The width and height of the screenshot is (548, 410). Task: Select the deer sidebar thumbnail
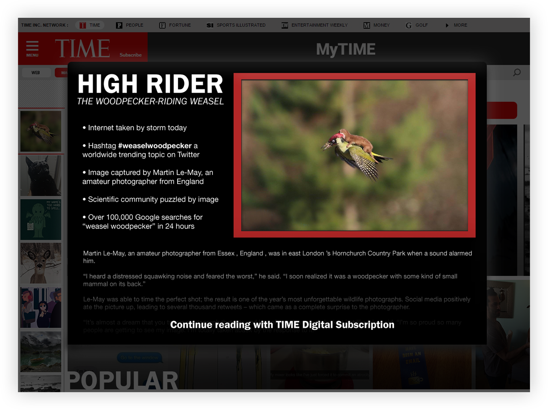click(41, 263)
